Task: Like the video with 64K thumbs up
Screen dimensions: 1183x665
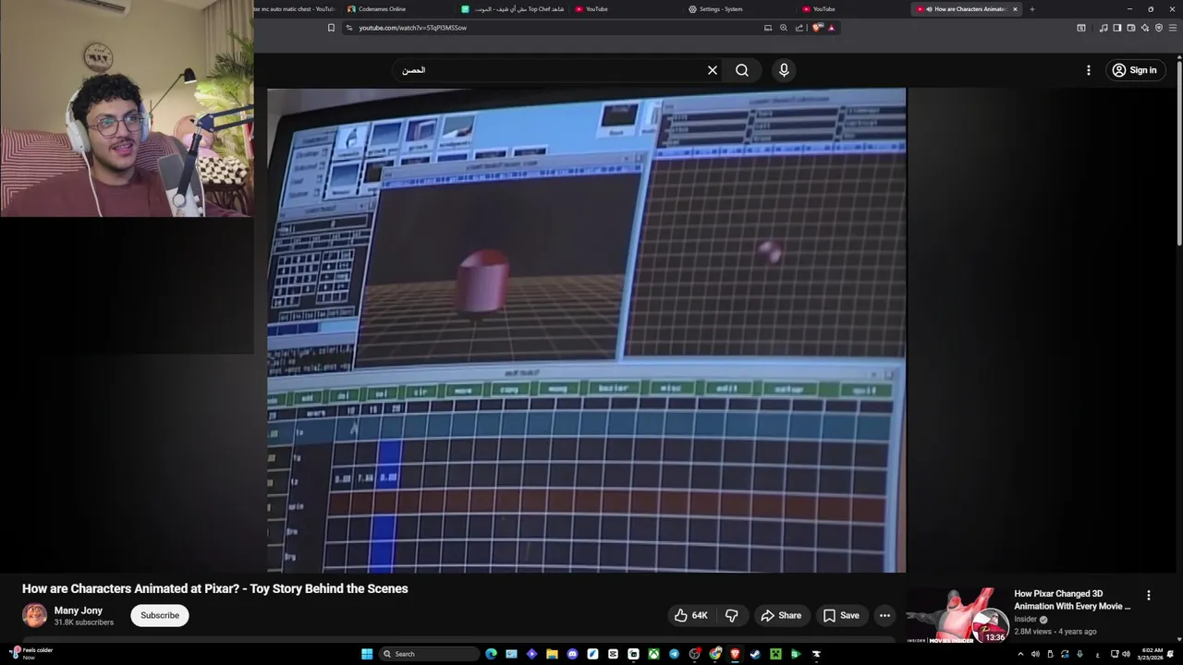Action: pyautogui.click(x=690, y=615)
